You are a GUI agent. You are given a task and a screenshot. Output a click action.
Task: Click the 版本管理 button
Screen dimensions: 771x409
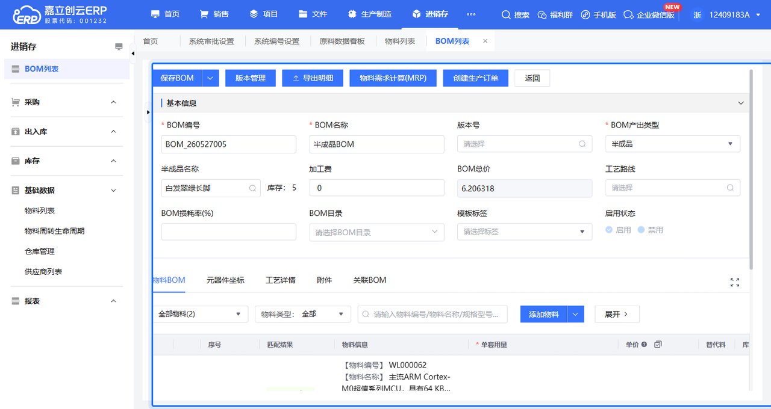pyautogui.click(x=251, y=78)
